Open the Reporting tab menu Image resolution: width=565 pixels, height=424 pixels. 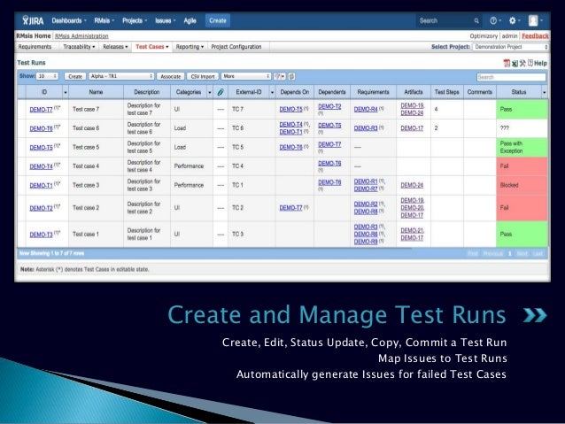[x=190, y=47]
